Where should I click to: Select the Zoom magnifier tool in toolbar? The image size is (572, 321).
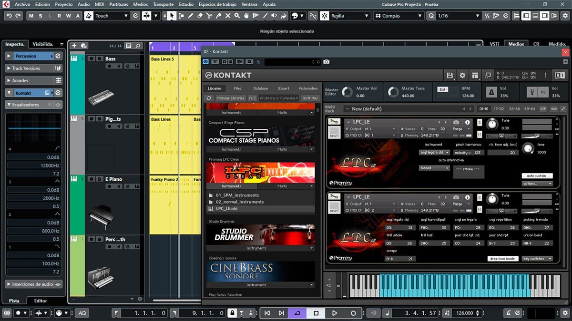[237, 16]
